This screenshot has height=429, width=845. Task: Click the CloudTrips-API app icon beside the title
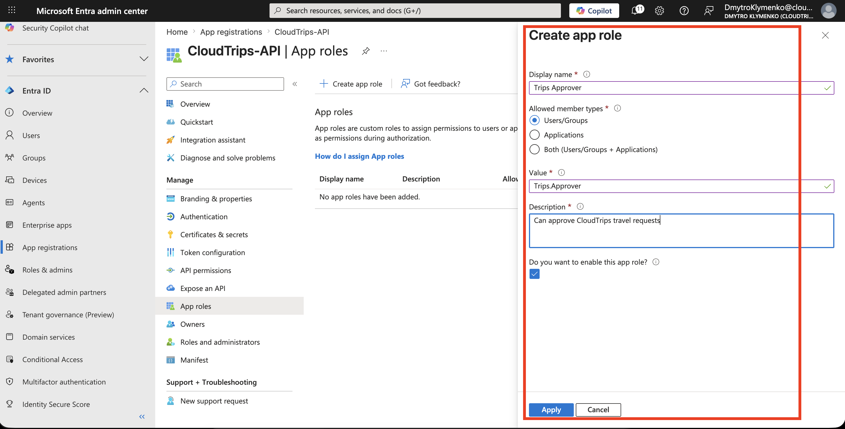174,55
